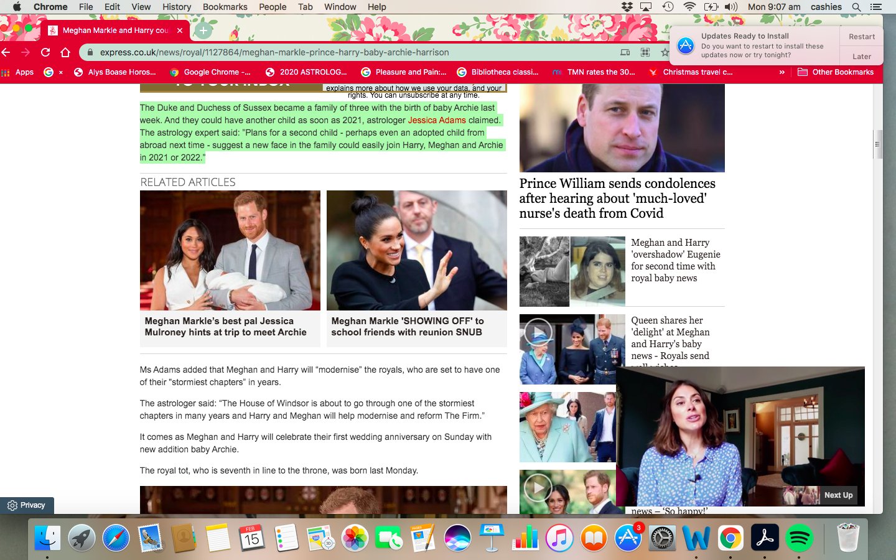Click Later in the update notification
The height and width of the screenshot is (560, 896).
coord(862,57)
